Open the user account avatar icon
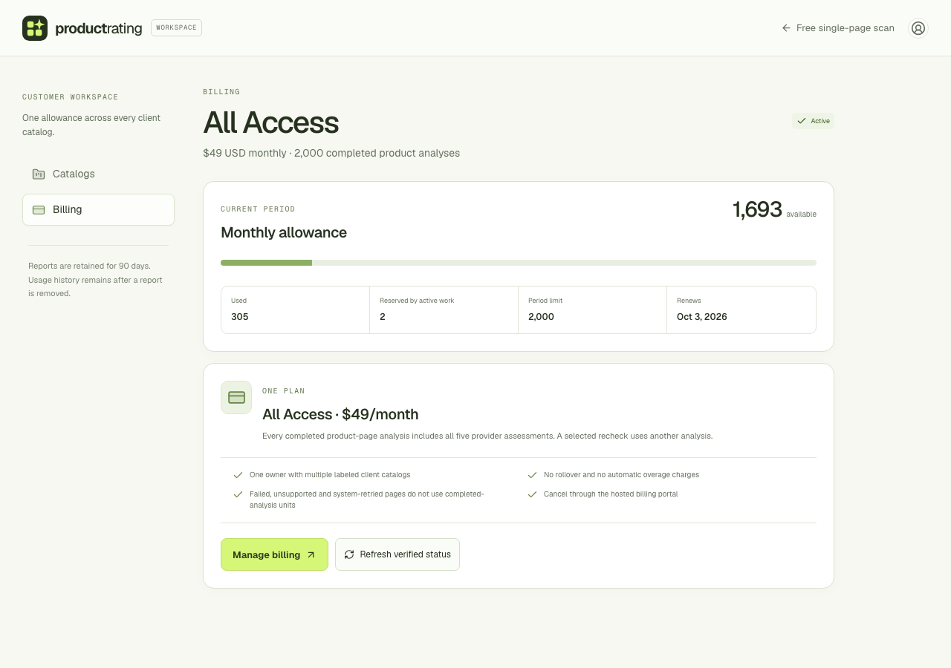Image resolution: width=951 pixels, height=668 pixels. [x=918, y=28]
